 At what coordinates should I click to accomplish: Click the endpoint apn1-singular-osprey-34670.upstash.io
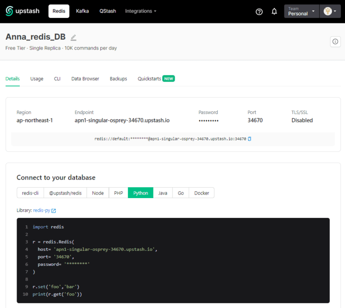tap(122, 121)
